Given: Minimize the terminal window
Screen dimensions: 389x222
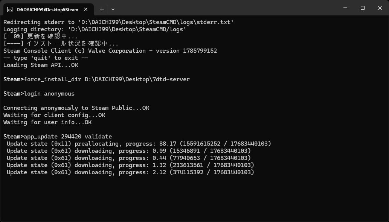Looking at the screenshot, I should click(x=345, y=8).
